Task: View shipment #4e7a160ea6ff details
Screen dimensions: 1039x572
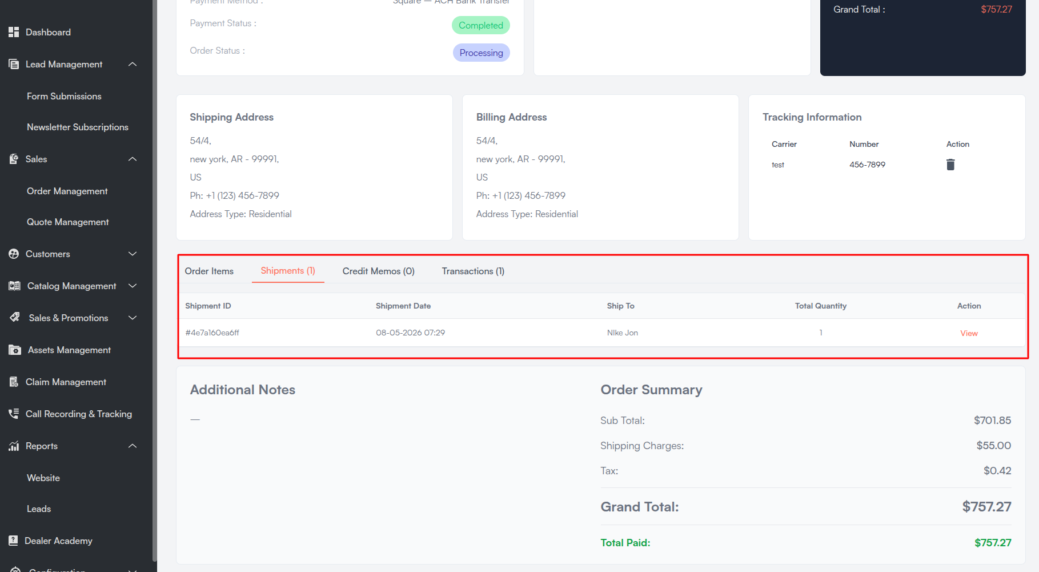Action: [x=969, y=333]
